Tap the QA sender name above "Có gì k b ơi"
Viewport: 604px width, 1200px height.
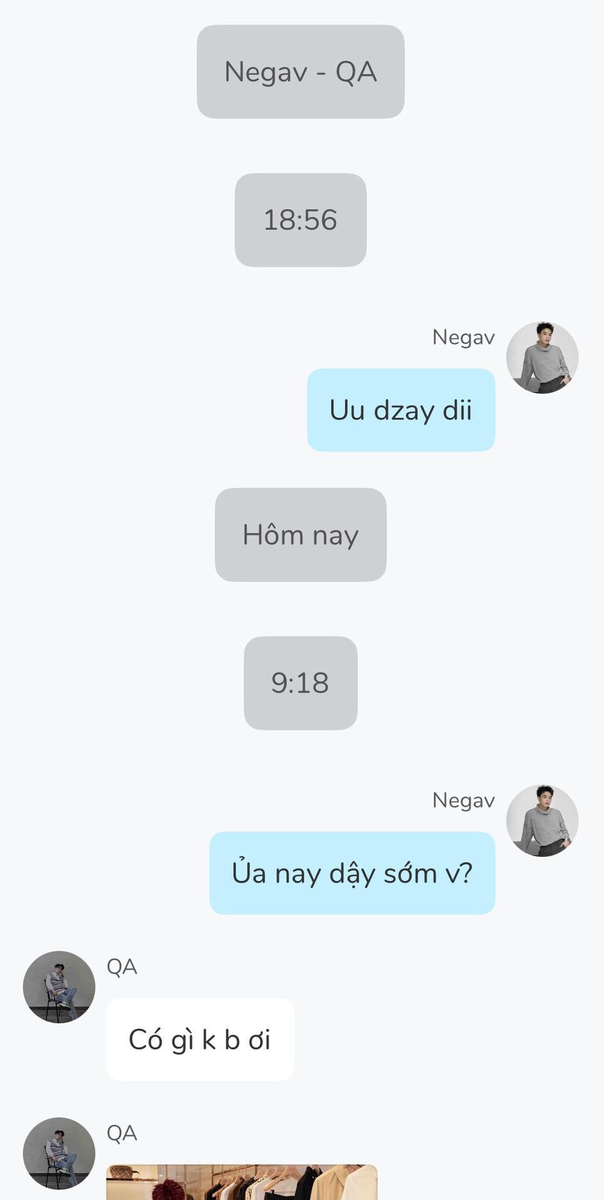(122, 967)
